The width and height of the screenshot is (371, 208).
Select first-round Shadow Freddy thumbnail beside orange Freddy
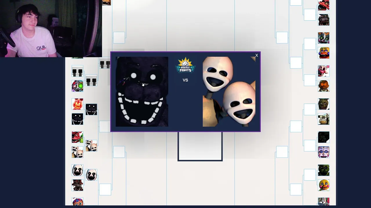(x=77, y=119)
